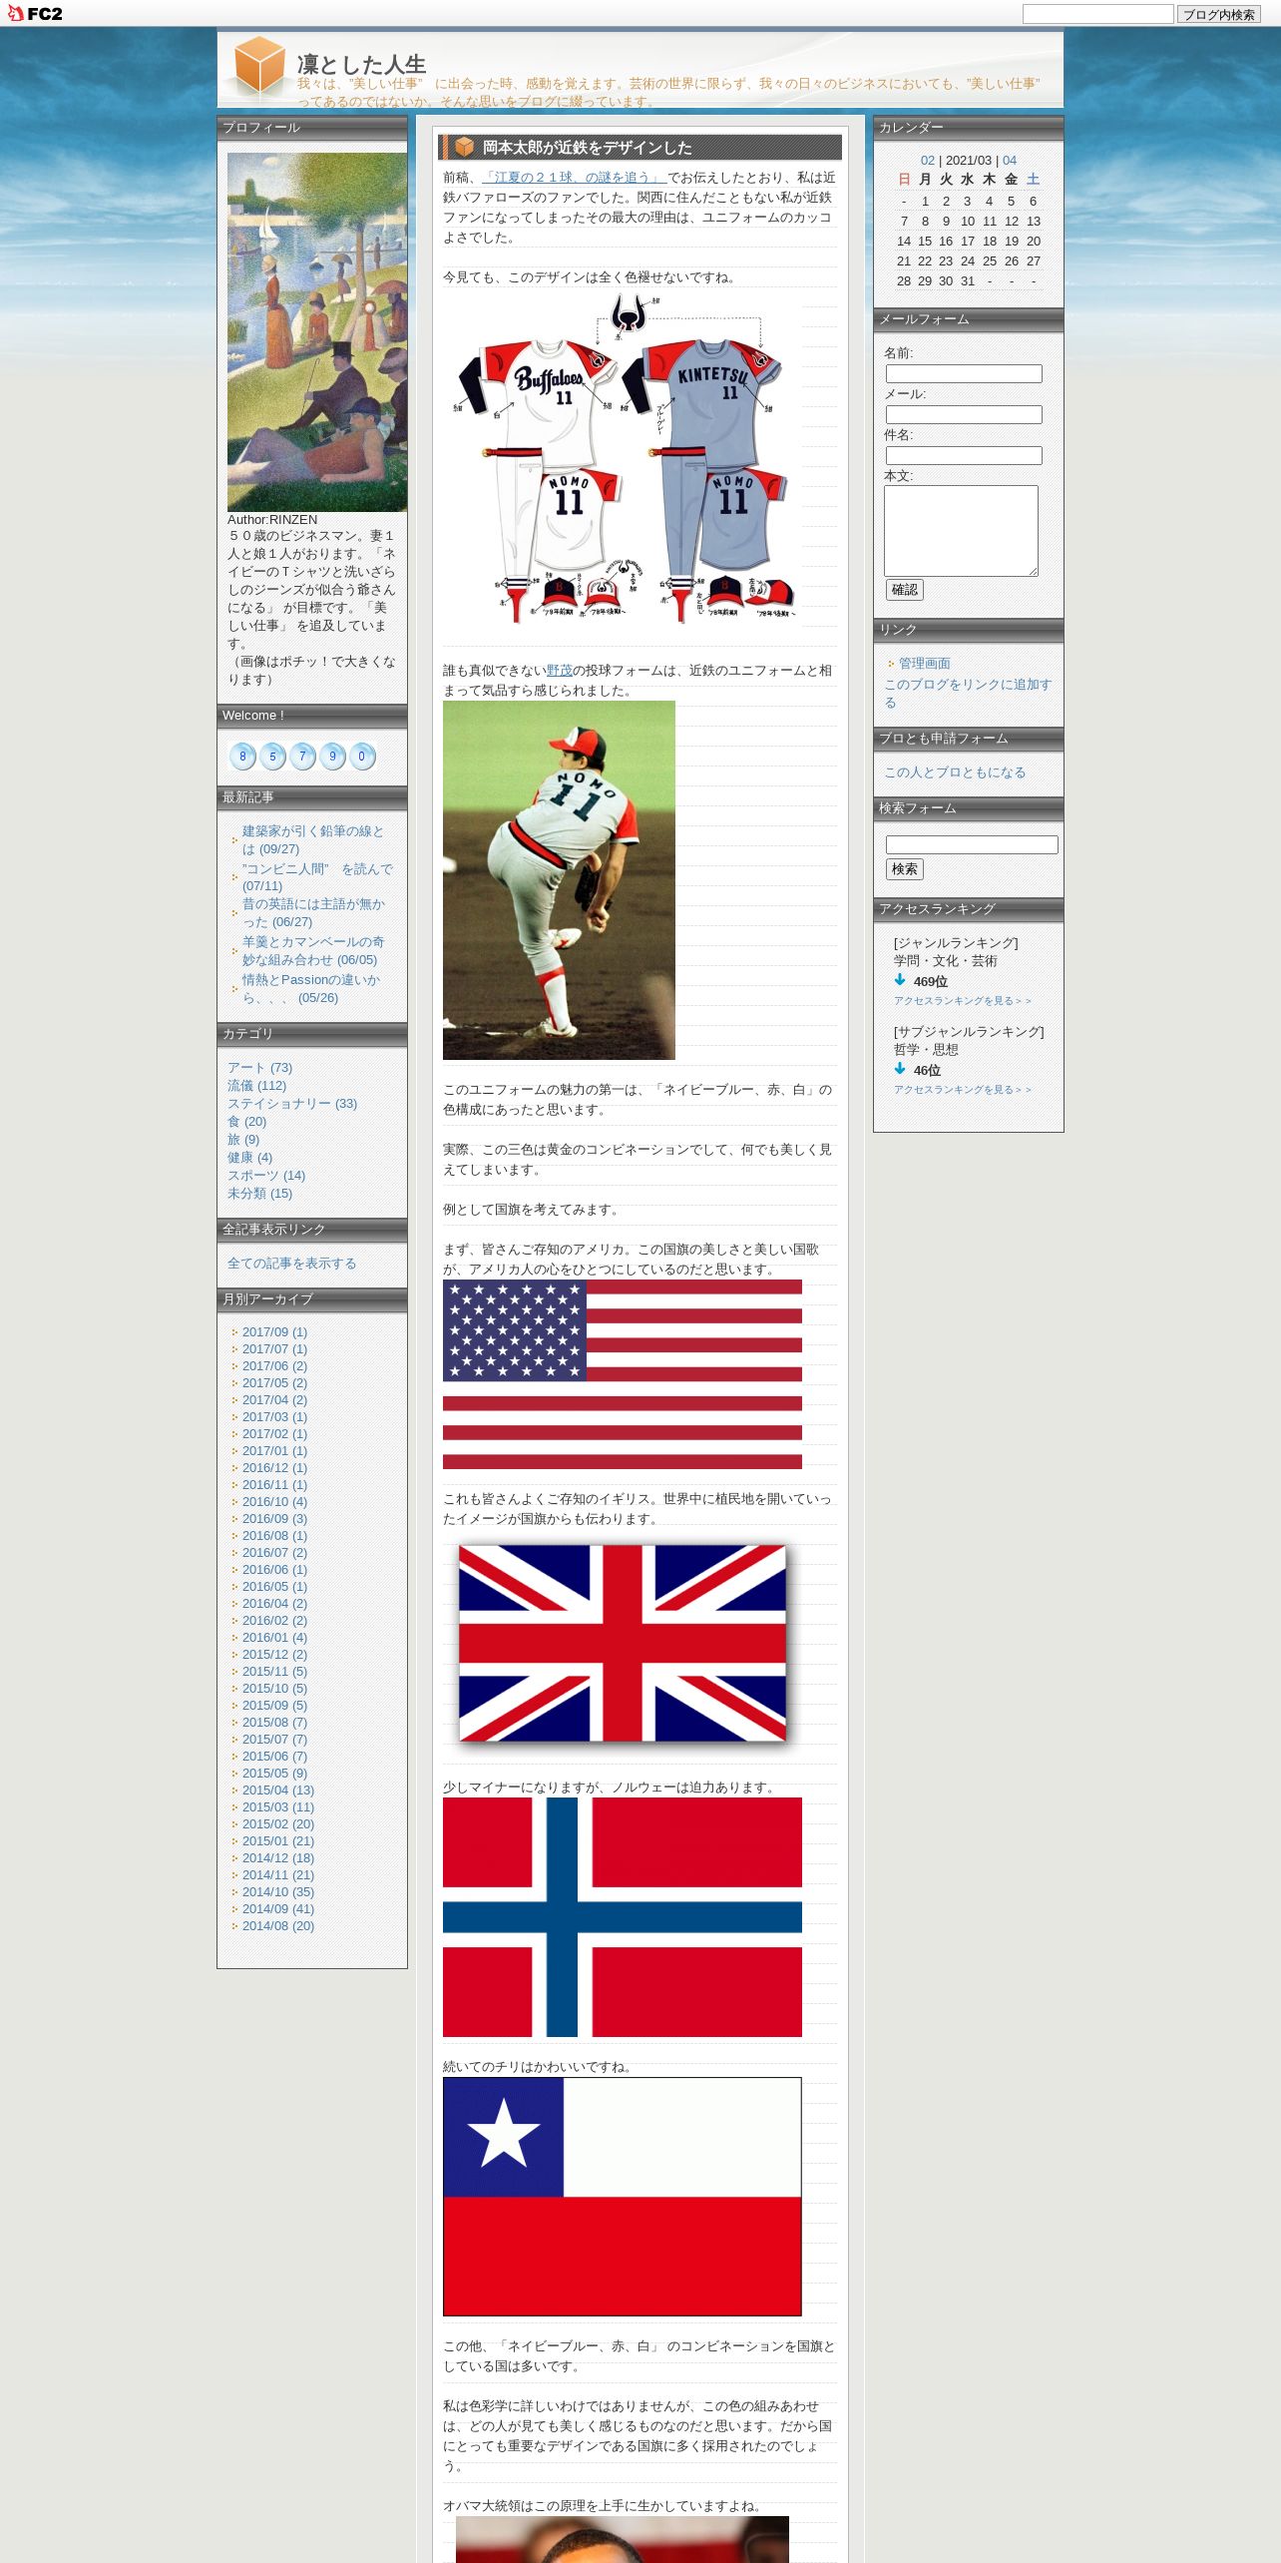Click 全ての記事を表示する link
This screenshot has width=1281, height=2563.
291,1264
